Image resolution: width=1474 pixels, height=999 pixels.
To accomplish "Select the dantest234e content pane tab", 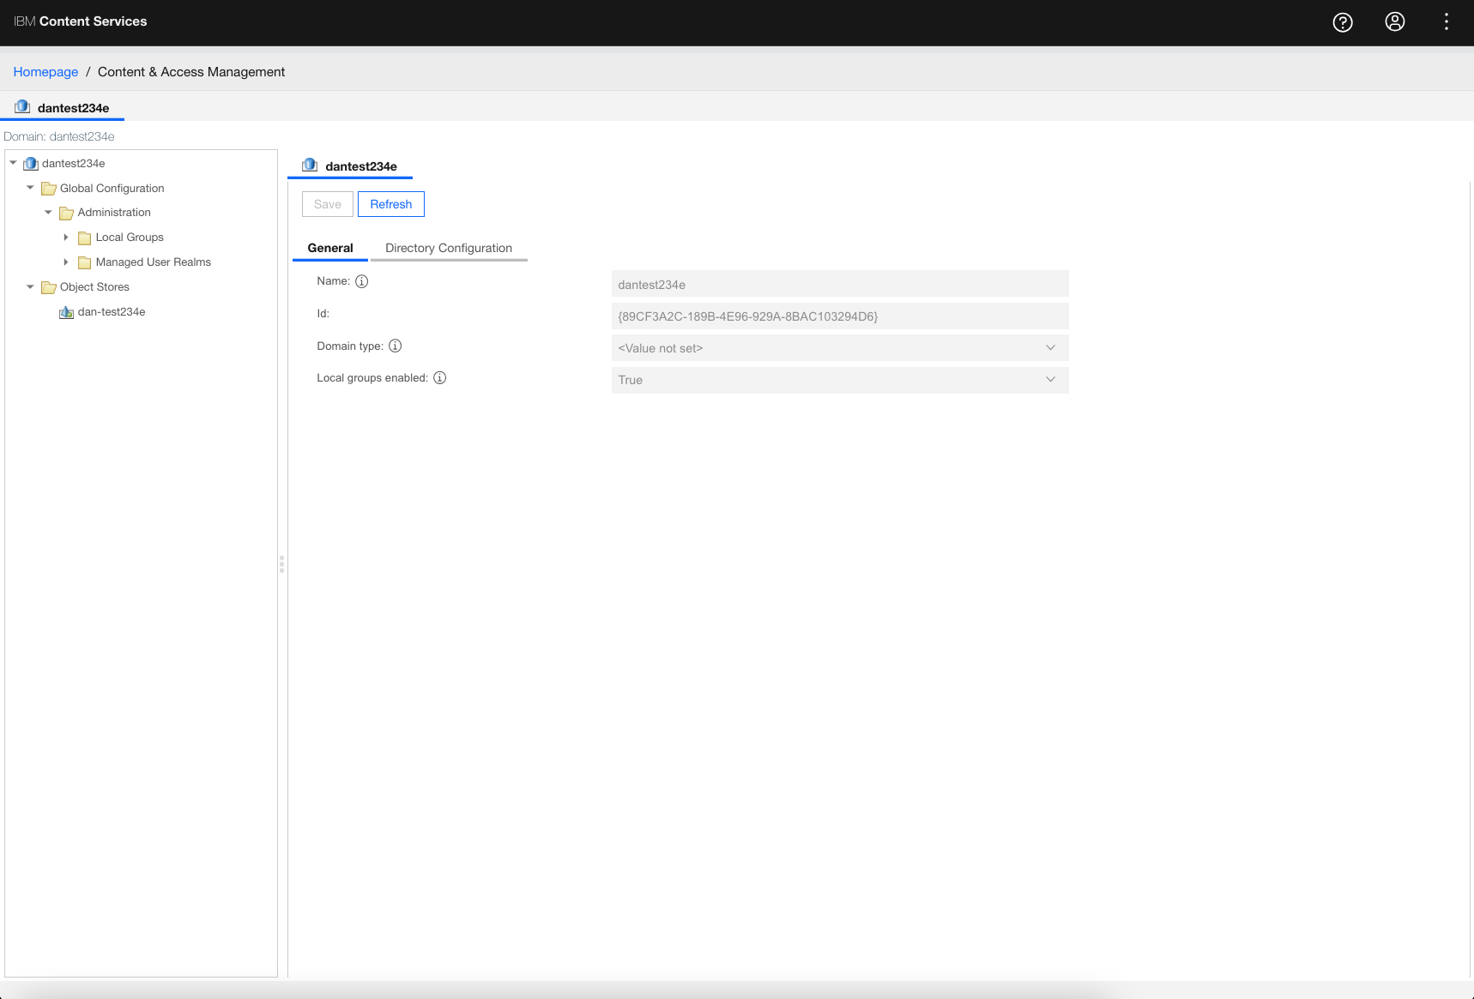I will (x=350, y=166).
